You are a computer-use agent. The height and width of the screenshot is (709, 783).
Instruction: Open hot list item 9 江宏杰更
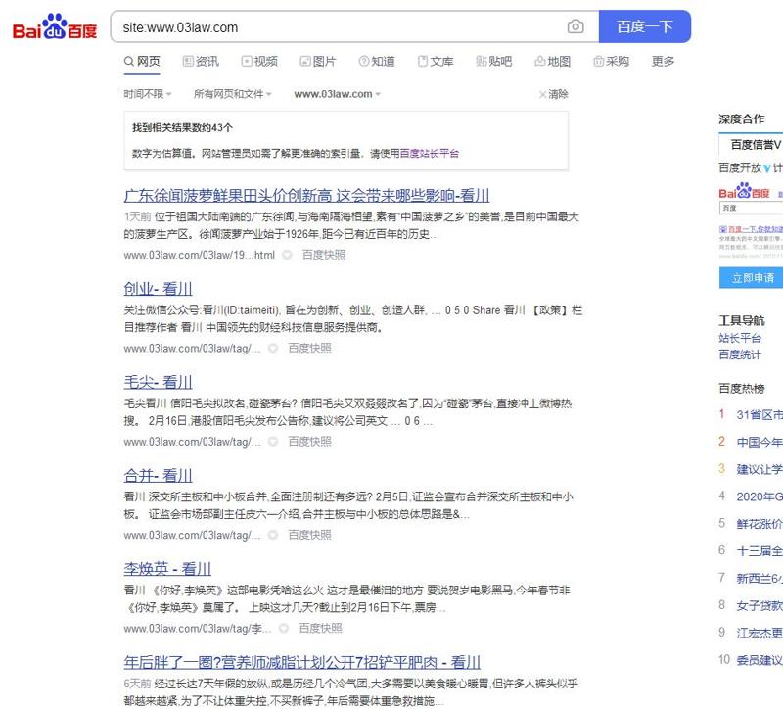[760, 633]
